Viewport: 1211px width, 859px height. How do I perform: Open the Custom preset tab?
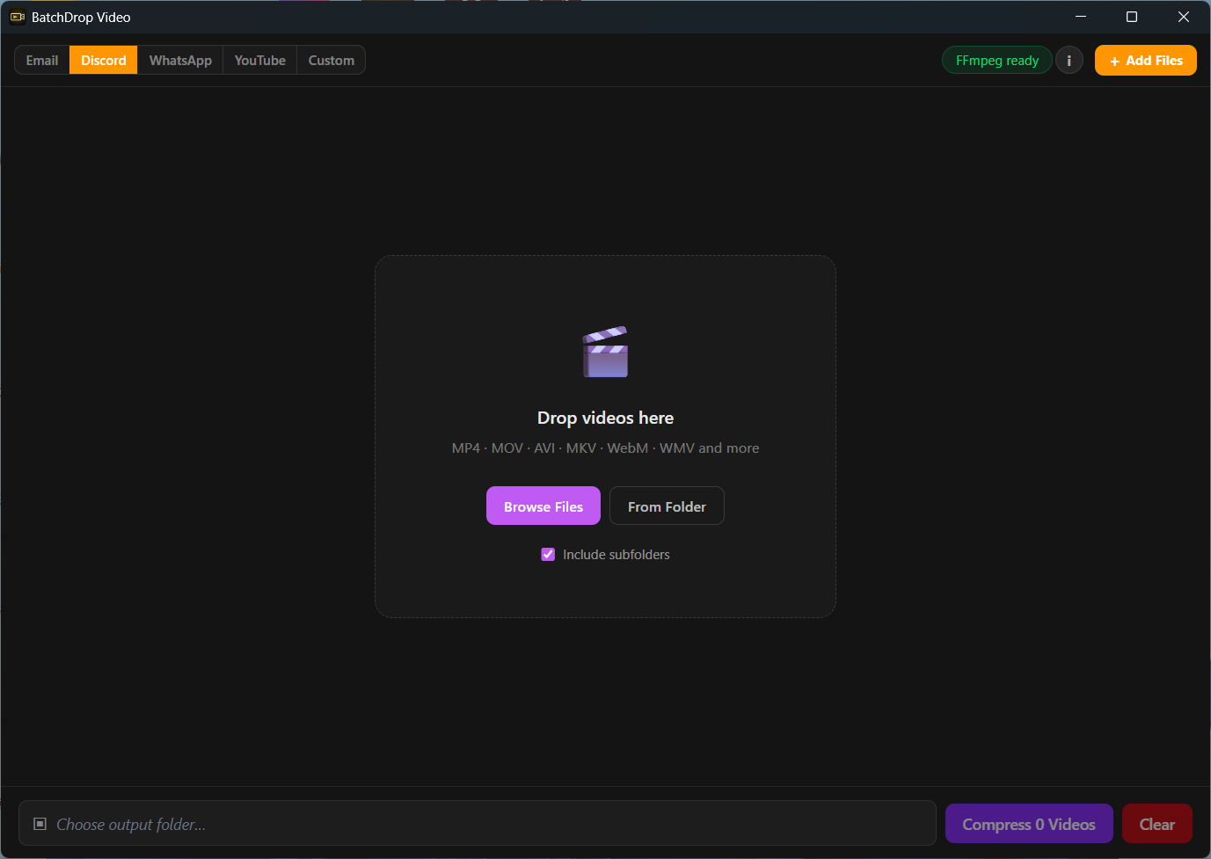point(332,61)
